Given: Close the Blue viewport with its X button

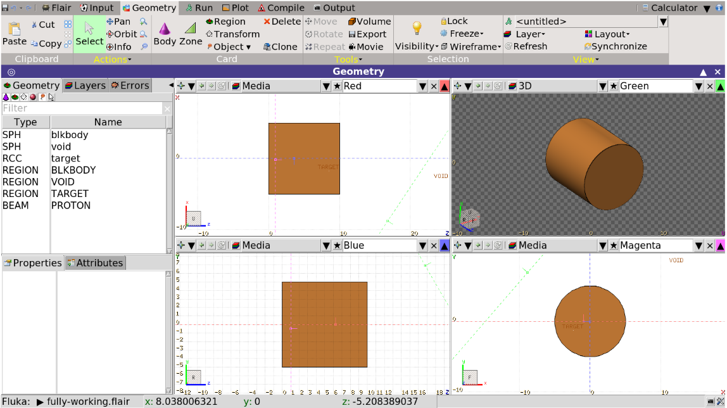Looking at the screenshot, I should click(x=434, y=246).
